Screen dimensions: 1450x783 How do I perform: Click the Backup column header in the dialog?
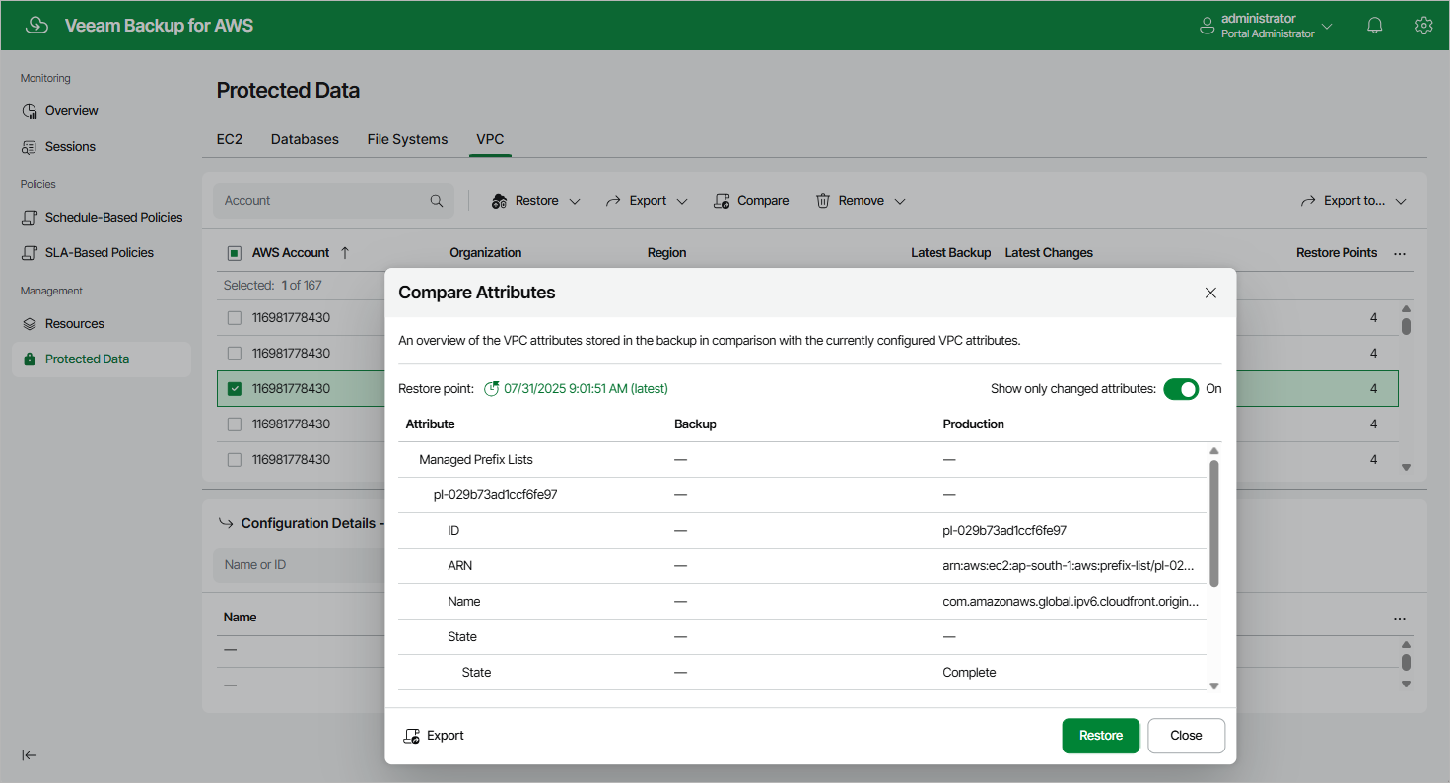695,424
